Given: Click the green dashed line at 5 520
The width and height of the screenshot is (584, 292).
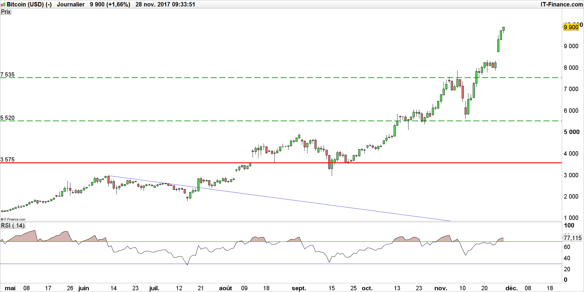Looking at the screenshot, I should (x=281, y=121).
